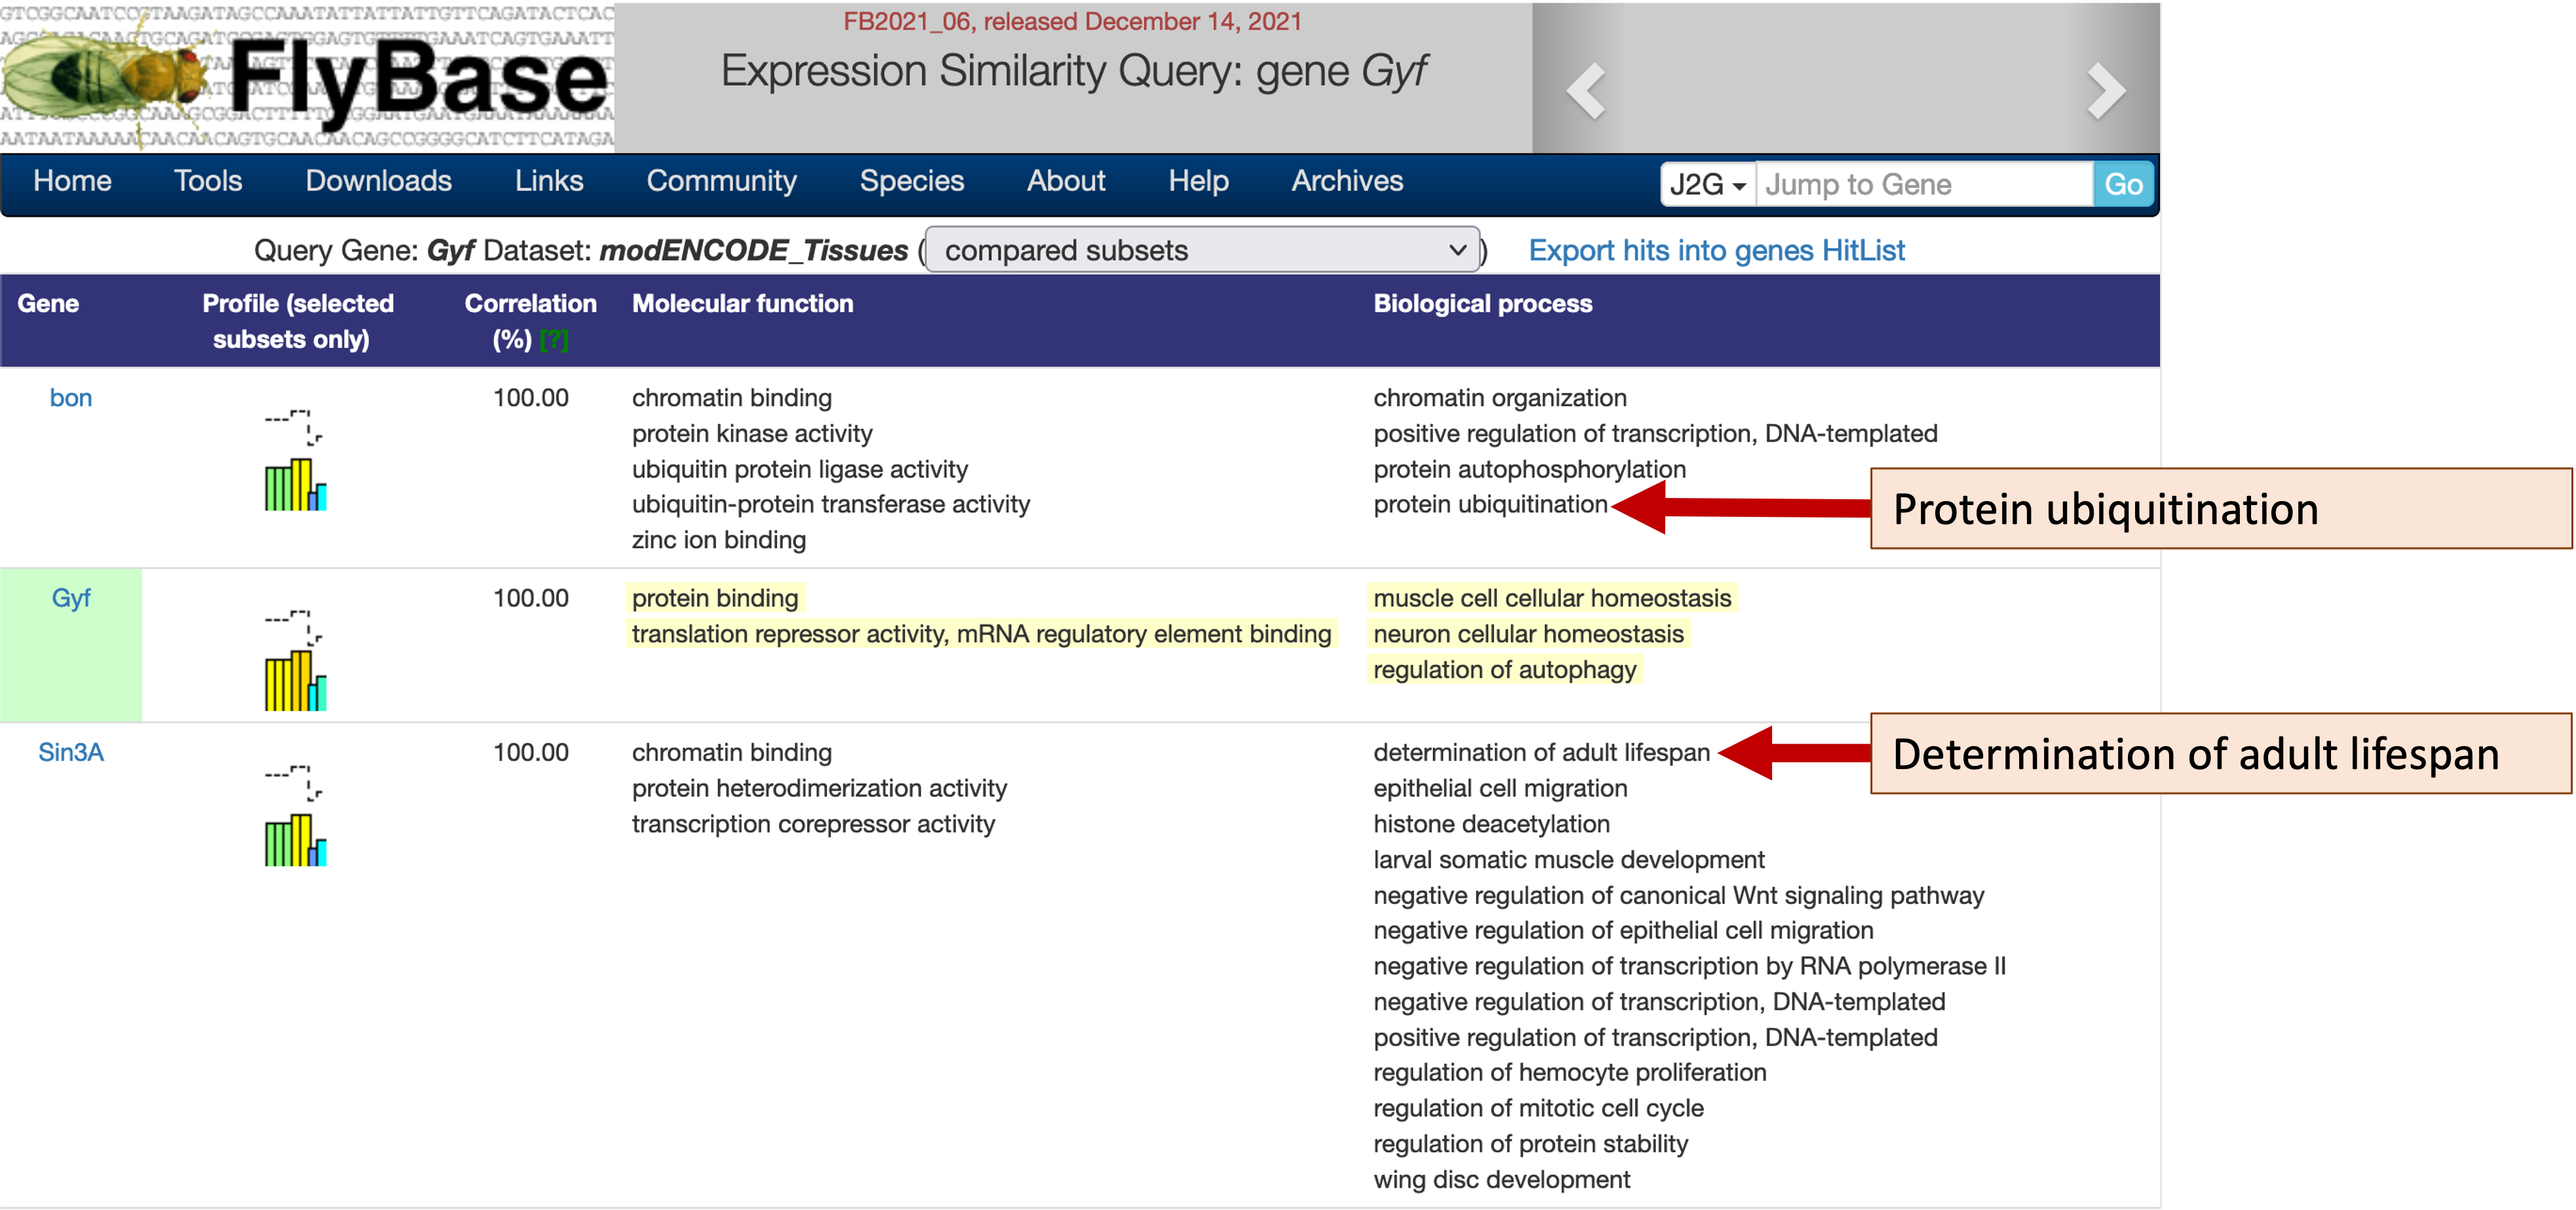This screenshot has width=2576, height=1210.
Task: Click the bon 100.00 correlation value
Action: click(530, 398)
